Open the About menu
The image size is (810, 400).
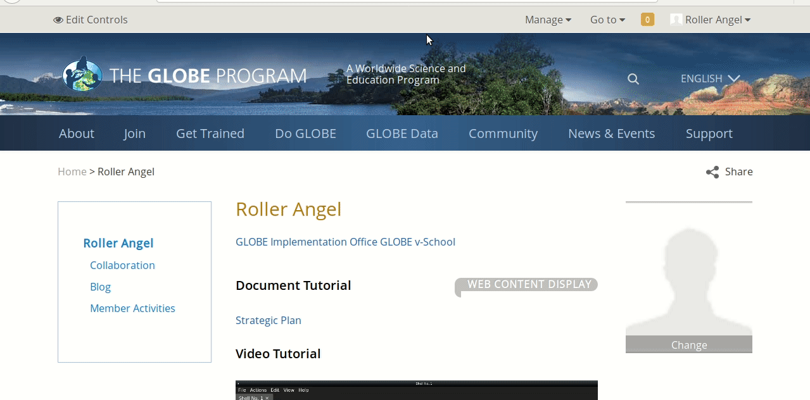(77, 134)
